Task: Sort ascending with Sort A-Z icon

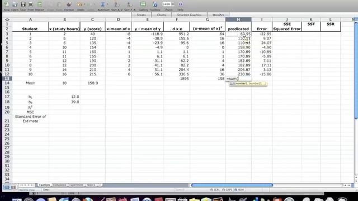Action: 117,4
